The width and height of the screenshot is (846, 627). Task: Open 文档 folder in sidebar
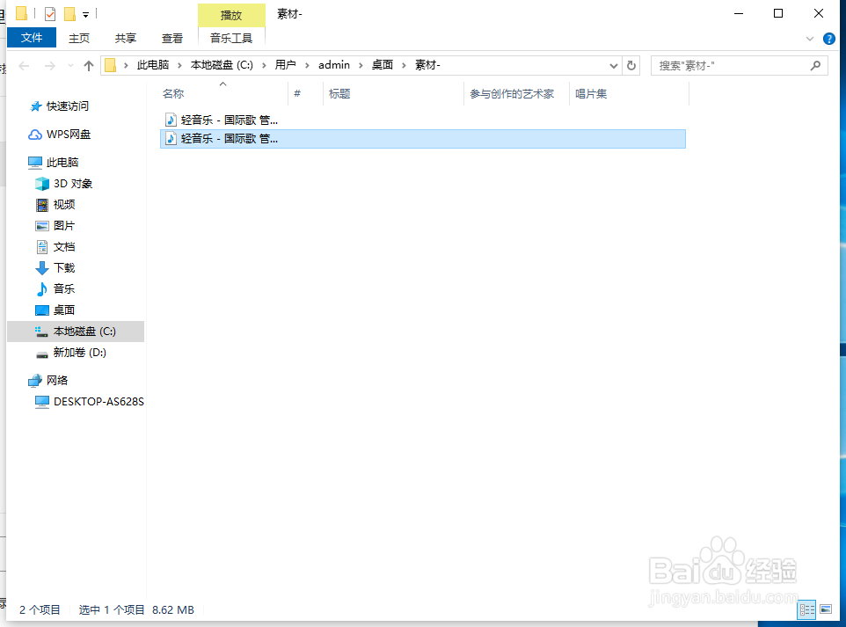pyautogui.click(x=64, y=246)
